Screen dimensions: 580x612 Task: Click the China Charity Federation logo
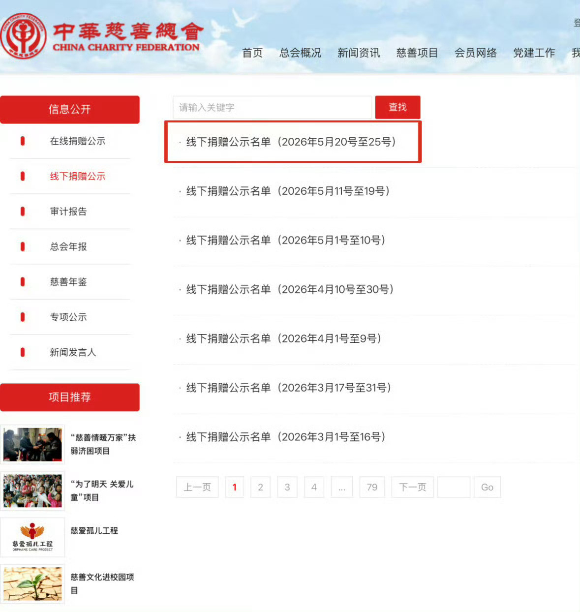[101, 35]
